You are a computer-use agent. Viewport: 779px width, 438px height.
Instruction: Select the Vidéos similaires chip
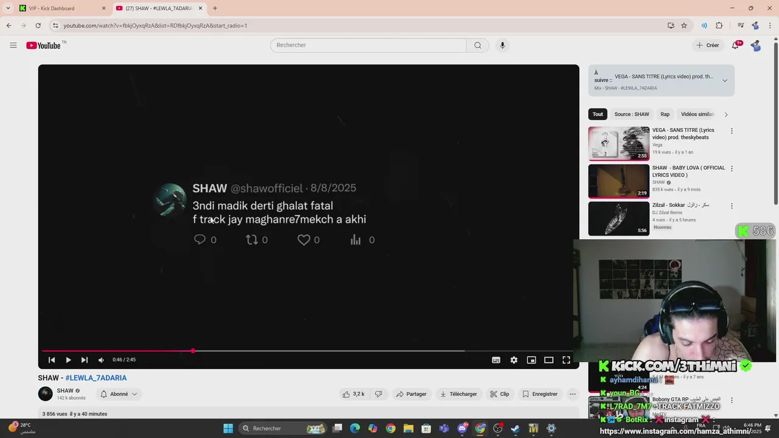[697, 114]
